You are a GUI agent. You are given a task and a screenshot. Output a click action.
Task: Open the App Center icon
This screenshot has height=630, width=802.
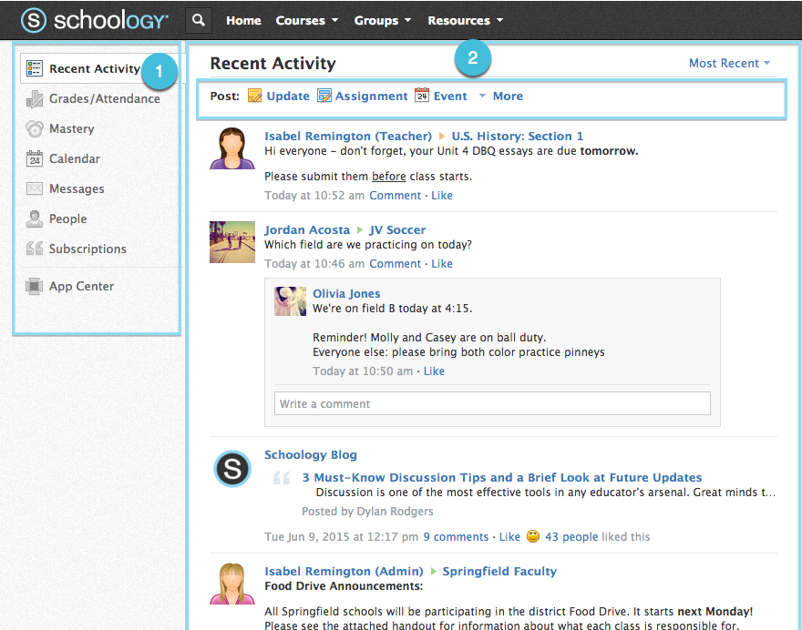(x=35, y=287)
